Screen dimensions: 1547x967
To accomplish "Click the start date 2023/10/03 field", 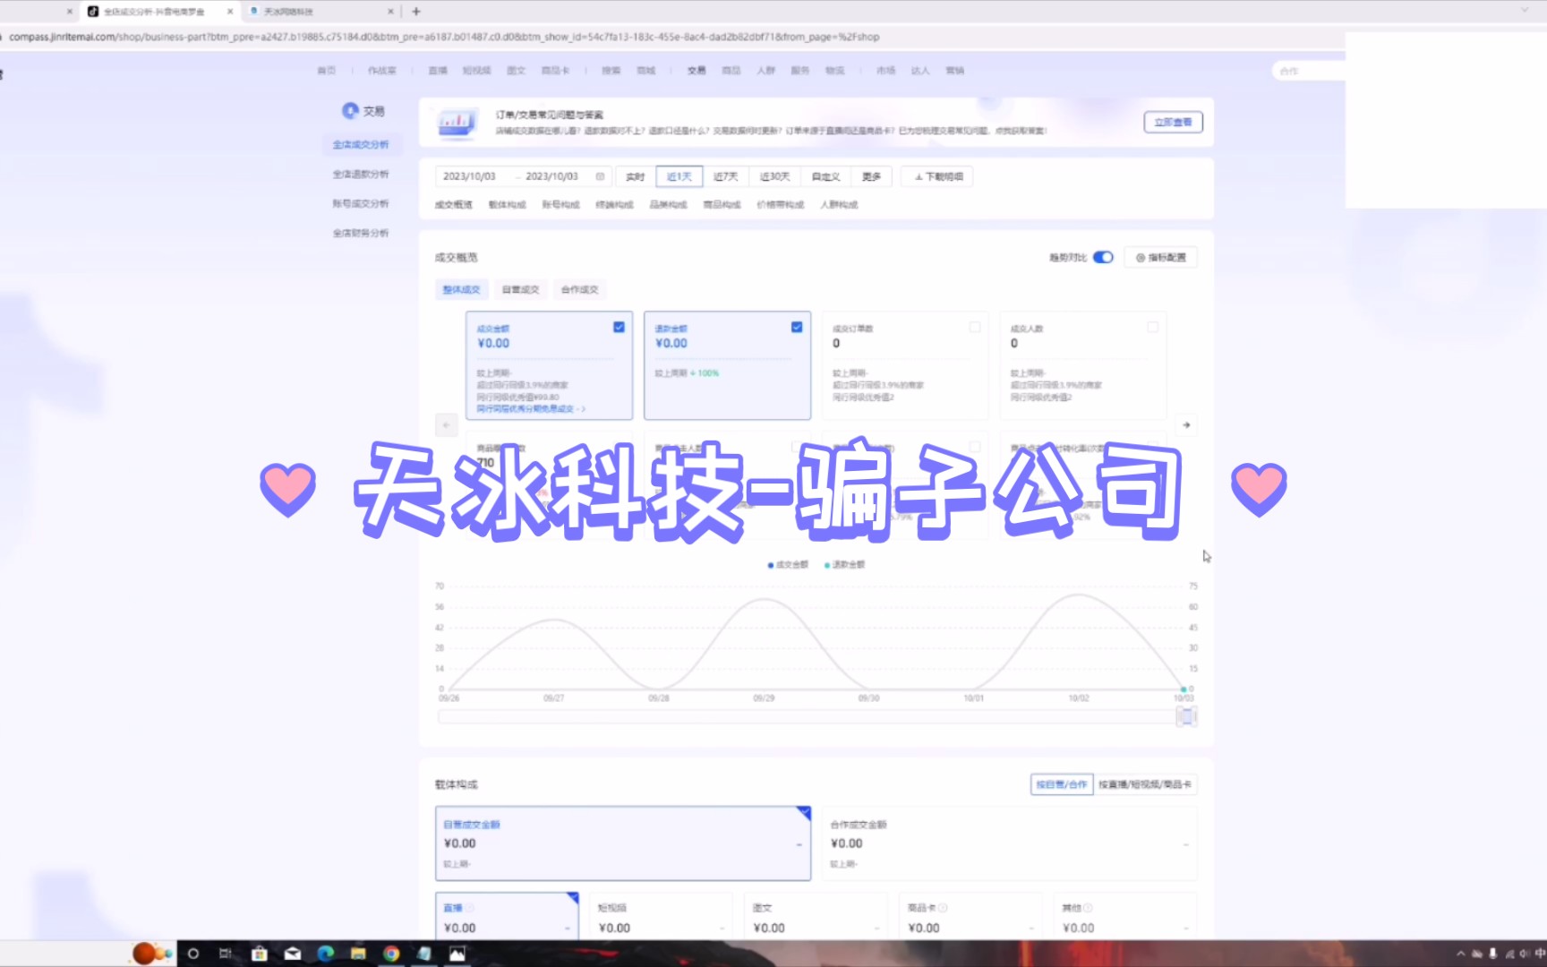I will coord(469,176).
